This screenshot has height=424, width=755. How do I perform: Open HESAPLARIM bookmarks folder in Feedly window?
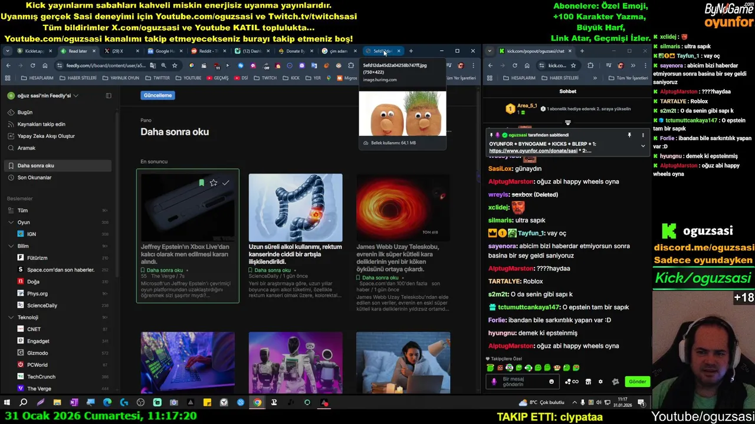click(x=38, y=78)
